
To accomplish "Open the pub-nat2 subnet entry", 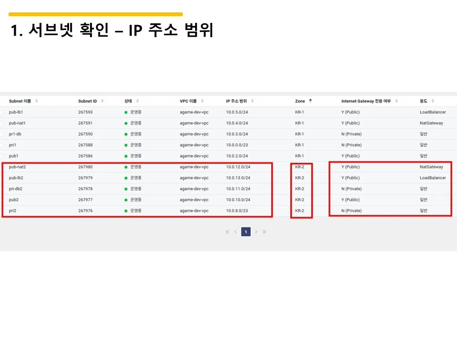I will [x=18, y=167].
